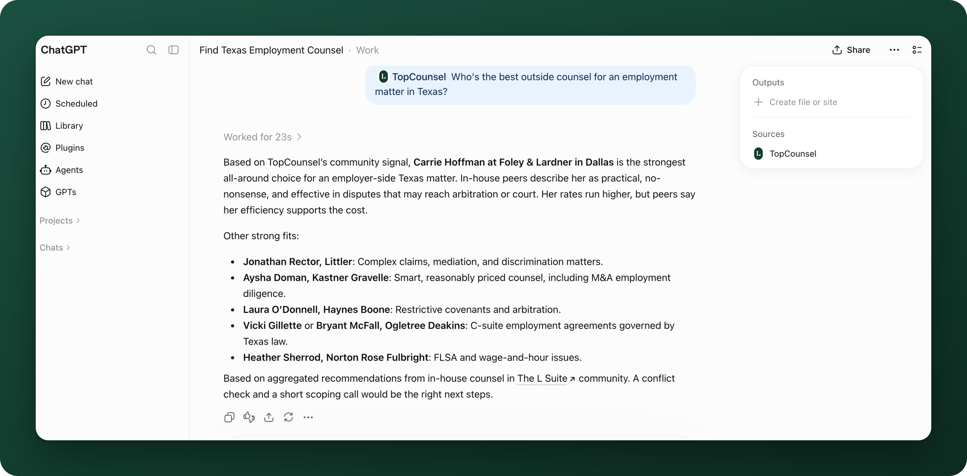
Task: Click the Outputs heading
Action: pos(768,83)
